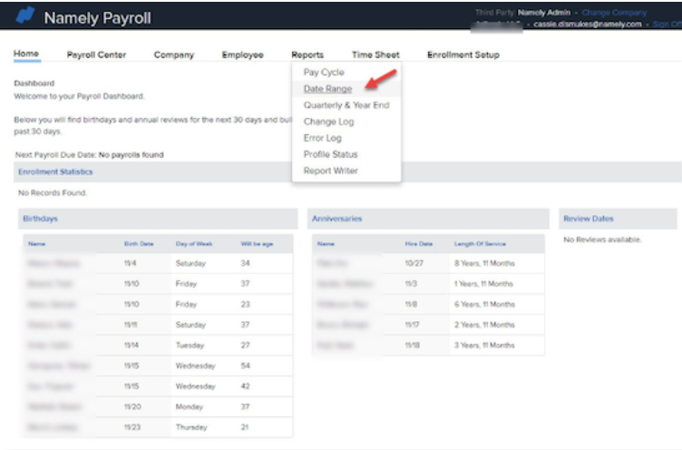Open the Error Log report
Screen dimensions: 682x450
point(322,138)
